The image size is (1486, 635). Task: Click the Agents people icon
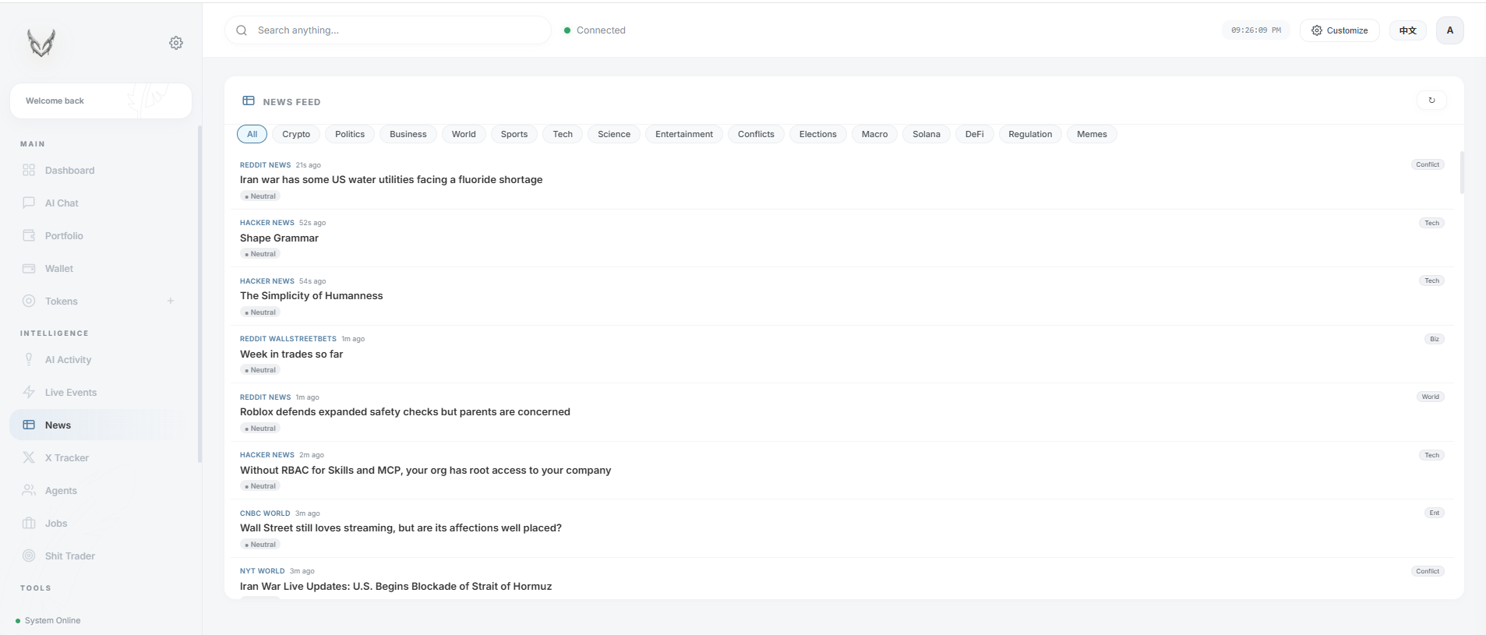pyautogui.click(x=29, y=490)
